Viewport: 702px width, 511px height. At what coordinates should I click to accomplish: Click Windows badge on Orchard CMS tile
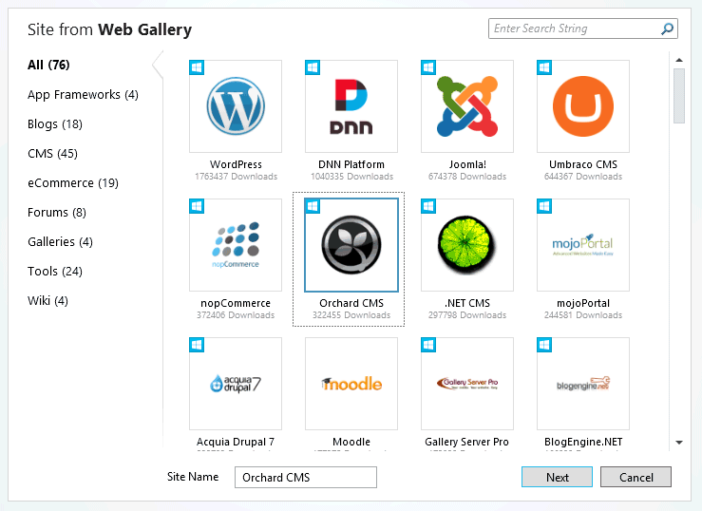pos(313,206)
